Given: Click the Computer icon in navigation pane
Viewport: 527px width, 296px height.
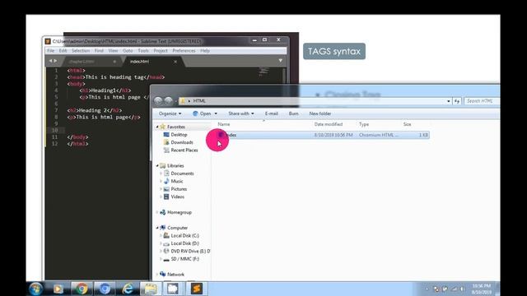Looking at the screenshot, I should 163,228.
